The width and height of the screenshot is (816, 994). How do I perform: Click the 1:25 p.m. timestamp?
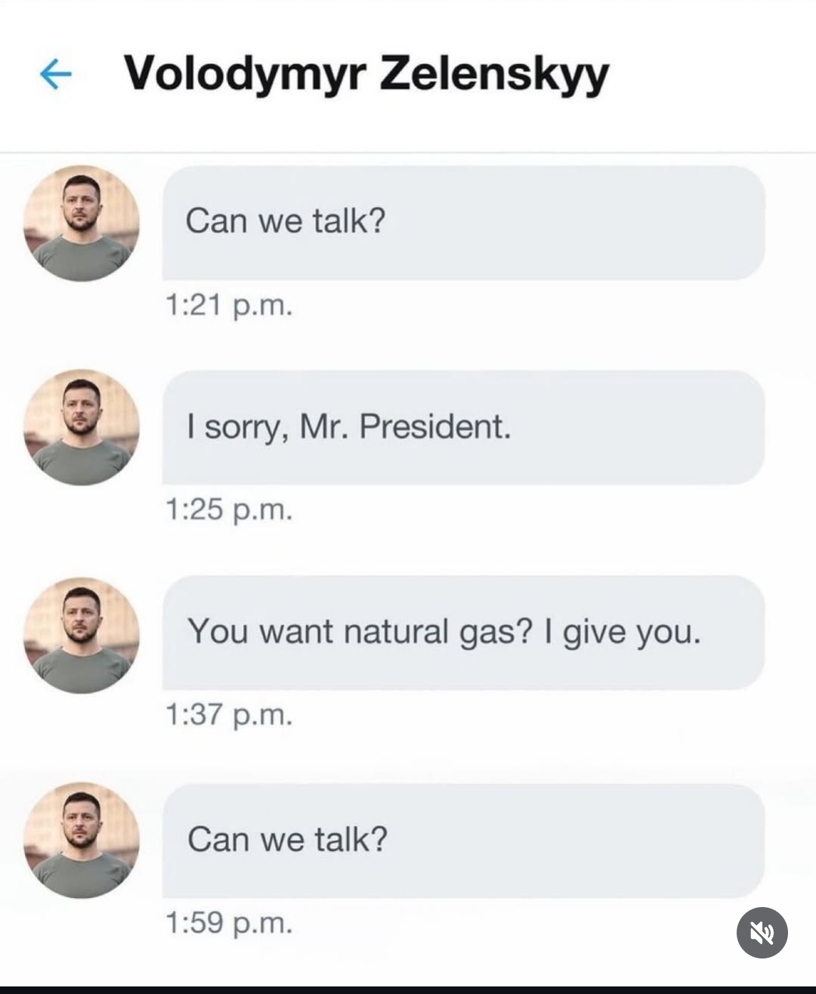tap(229, 510)
